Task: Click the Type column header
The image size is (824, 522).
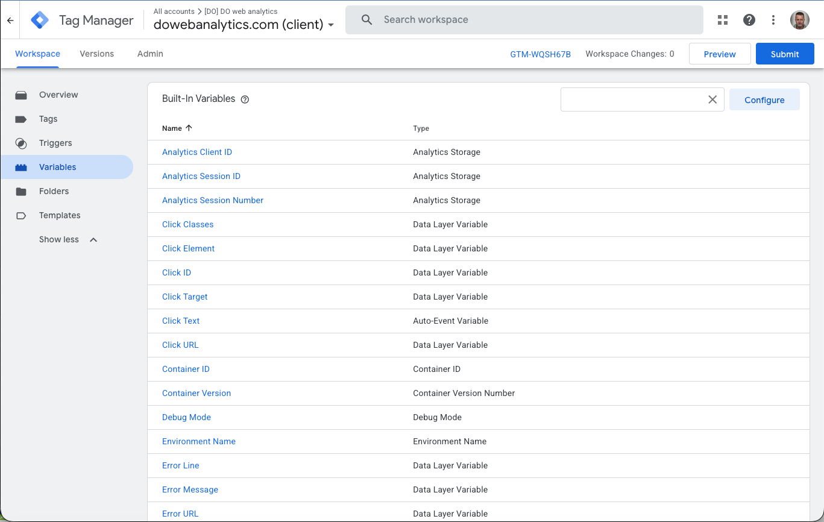Action: click(x=421, y=128)
